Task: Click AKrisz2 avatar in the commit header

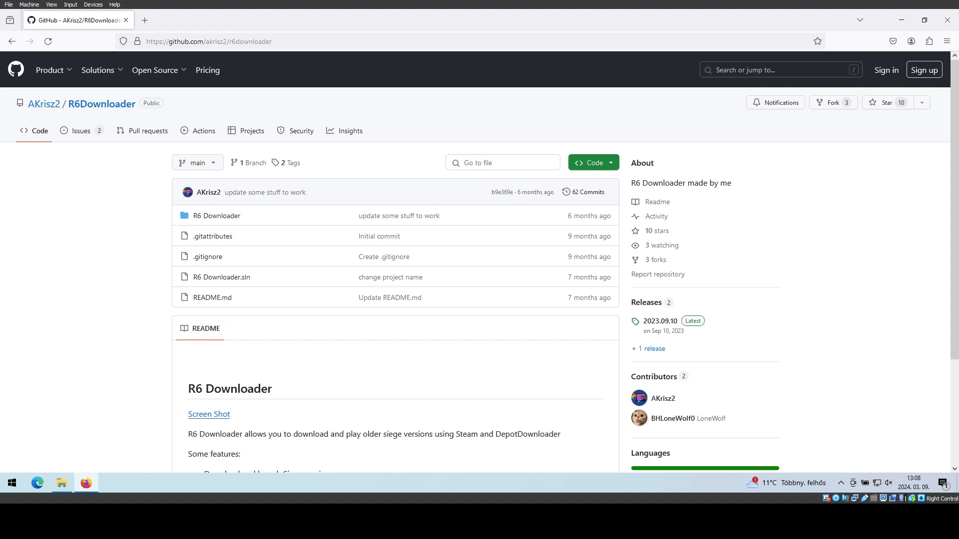Action: click(188, 192)
